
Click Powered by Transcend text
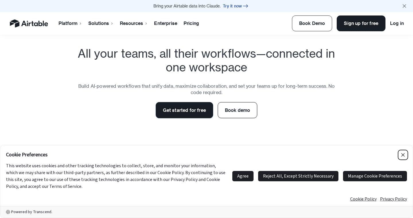coord(32,212)
